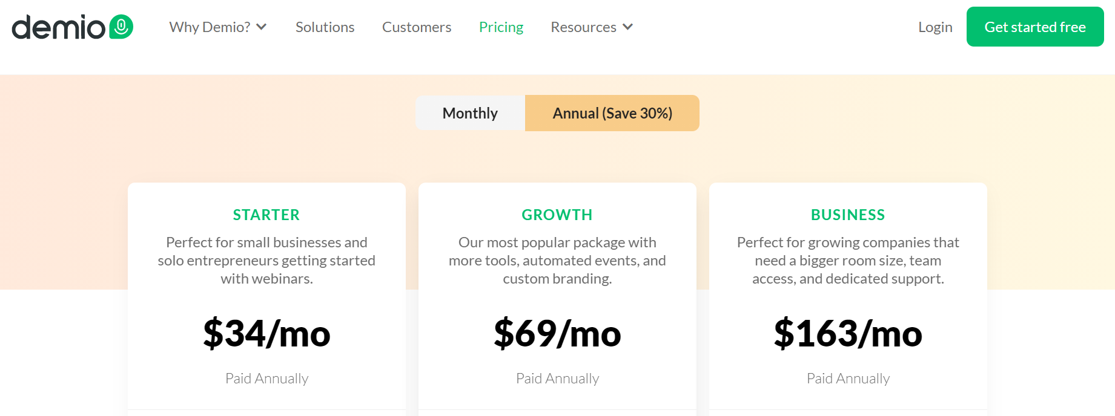This screenshot has height=416, width=1115.
Task: Click the green microphone icon in logo
Action: point(121,27)
